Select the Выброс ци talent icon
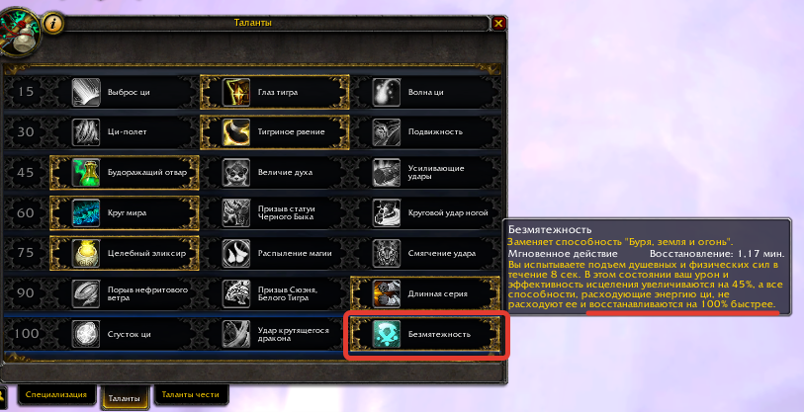 click(x=86, y=92)
